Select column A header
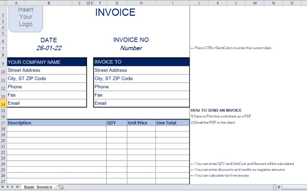This screenshot has height=191, width=307. 16,3
